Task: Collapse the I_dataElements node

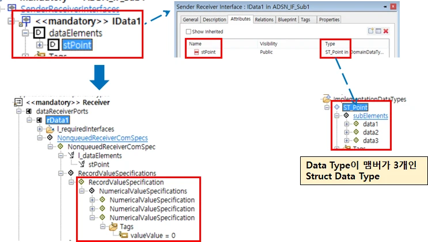Action: (61, 156)
